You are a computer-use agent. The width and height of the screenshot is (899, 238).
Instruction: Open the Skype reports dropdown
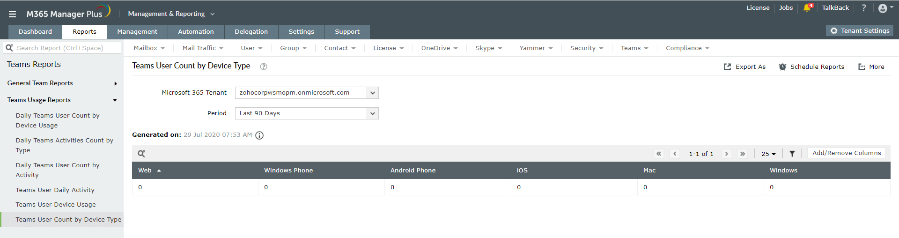coord(488,48)
